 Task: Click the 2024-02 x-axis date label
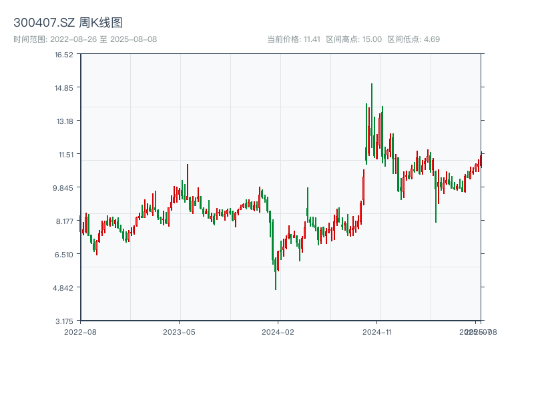pos(278,331)
